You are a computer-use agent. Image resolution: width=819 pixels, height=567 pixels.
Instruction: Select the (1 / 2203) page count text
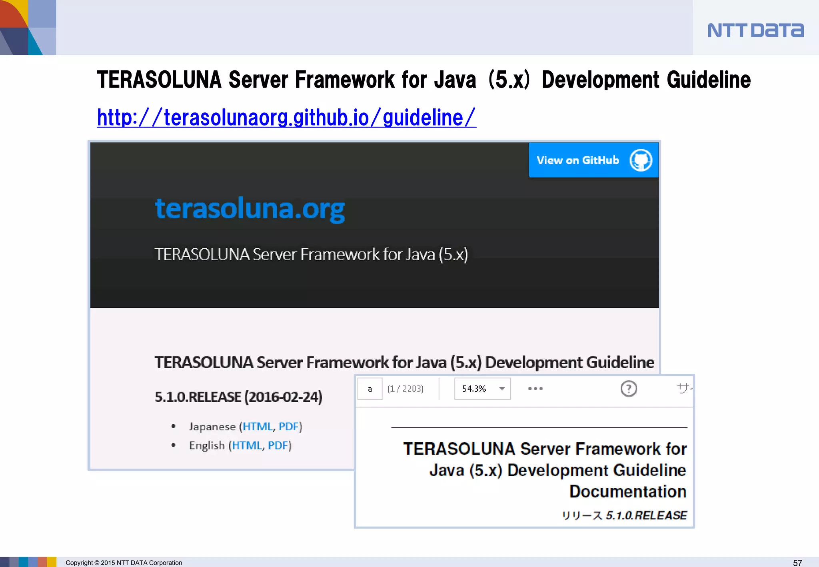[x=406, y=389]
